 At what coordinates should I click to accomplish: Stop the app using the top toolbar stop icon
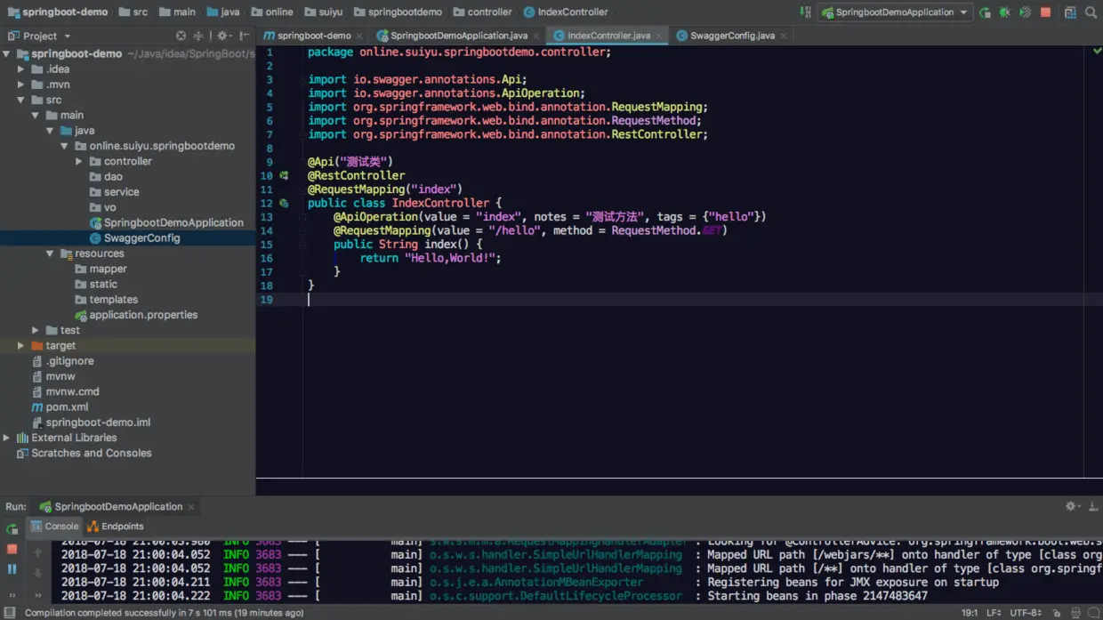point(1045,12)
